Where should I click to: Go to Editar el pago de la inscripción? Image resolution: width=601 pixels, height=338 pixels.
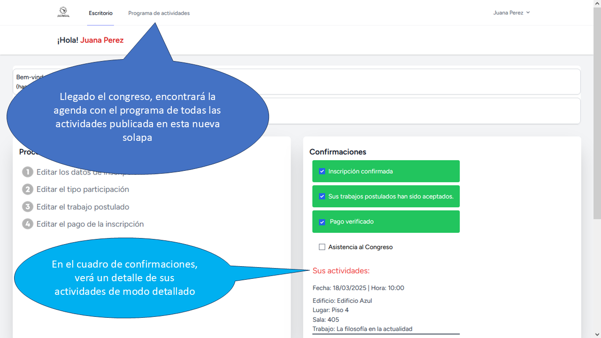pos(90,224)
